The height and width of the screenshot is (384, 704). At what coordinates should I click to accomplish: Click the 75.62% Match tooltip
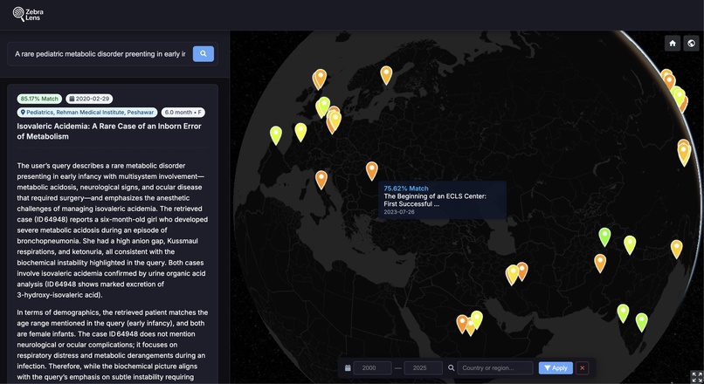coord(442,200)
